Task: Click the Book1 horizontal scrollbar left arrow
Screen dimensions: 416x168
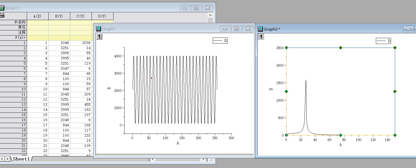Action: [153, 160]
